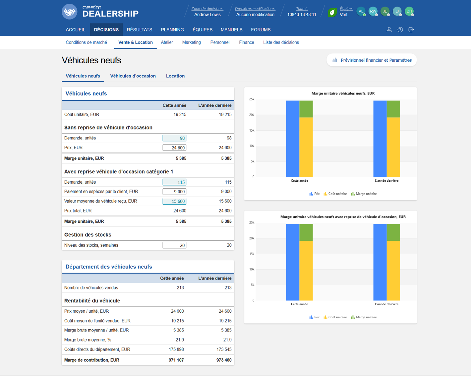Screen dimensions: 471x376
Task: Click the help question mark icon
Action: [400, 30]
